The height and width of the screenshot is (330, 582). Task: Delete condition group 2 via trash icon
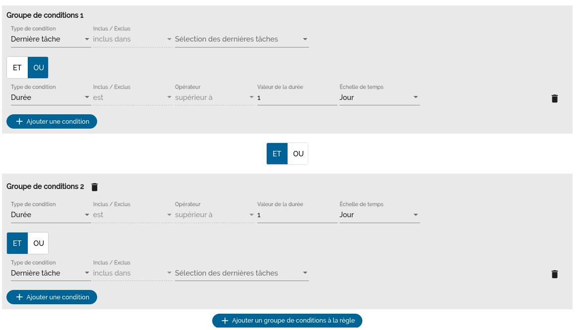point(95,187)
